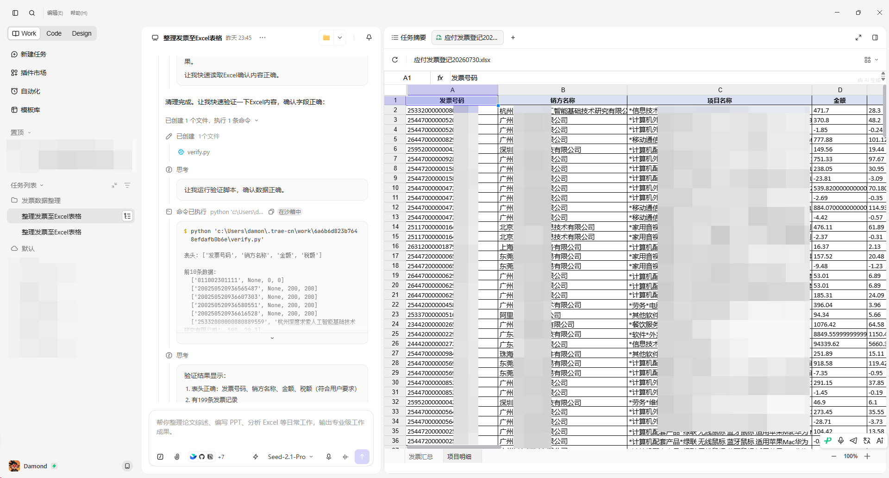
Task: Click the send arrow button
Action: (362, 457)
